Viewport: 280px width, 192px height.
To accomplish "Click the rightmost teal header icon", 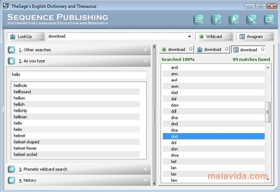I will pyautogui.click(x=269, y=19).
